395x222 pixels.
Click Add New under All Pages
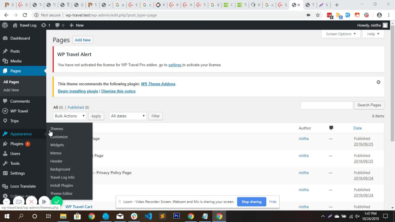click(x=11, y=90)
